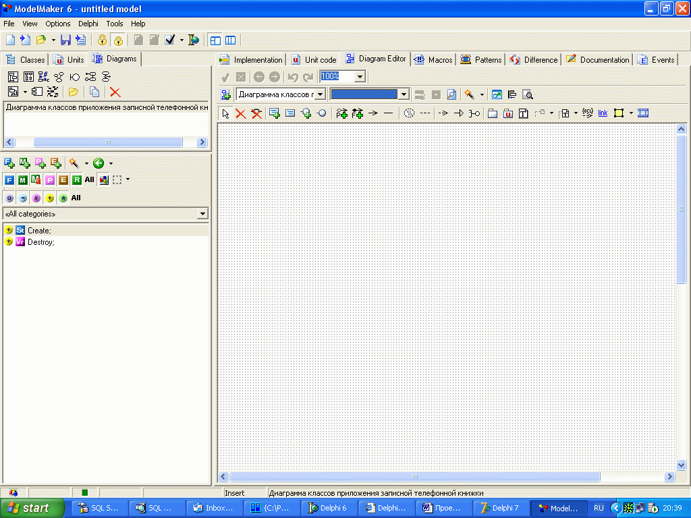Select the arrow pointer tool in diagram toolbar
The height and width of the screenshot is (518, 691).
[225, 113]
